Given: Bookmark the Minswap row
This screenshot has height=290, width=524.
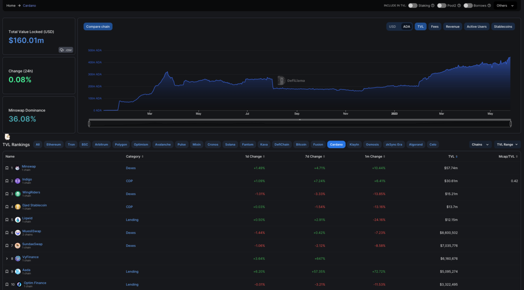Looking at the screenshot, I should click(x=7, y=168).
